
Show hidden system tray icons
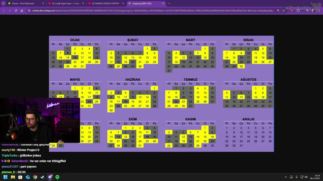coord(286,177)
